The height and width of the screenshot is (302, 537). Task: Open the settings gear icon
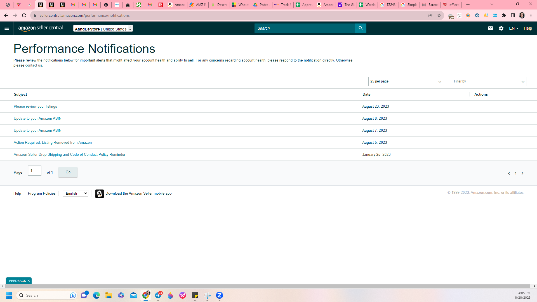(501, 28)
